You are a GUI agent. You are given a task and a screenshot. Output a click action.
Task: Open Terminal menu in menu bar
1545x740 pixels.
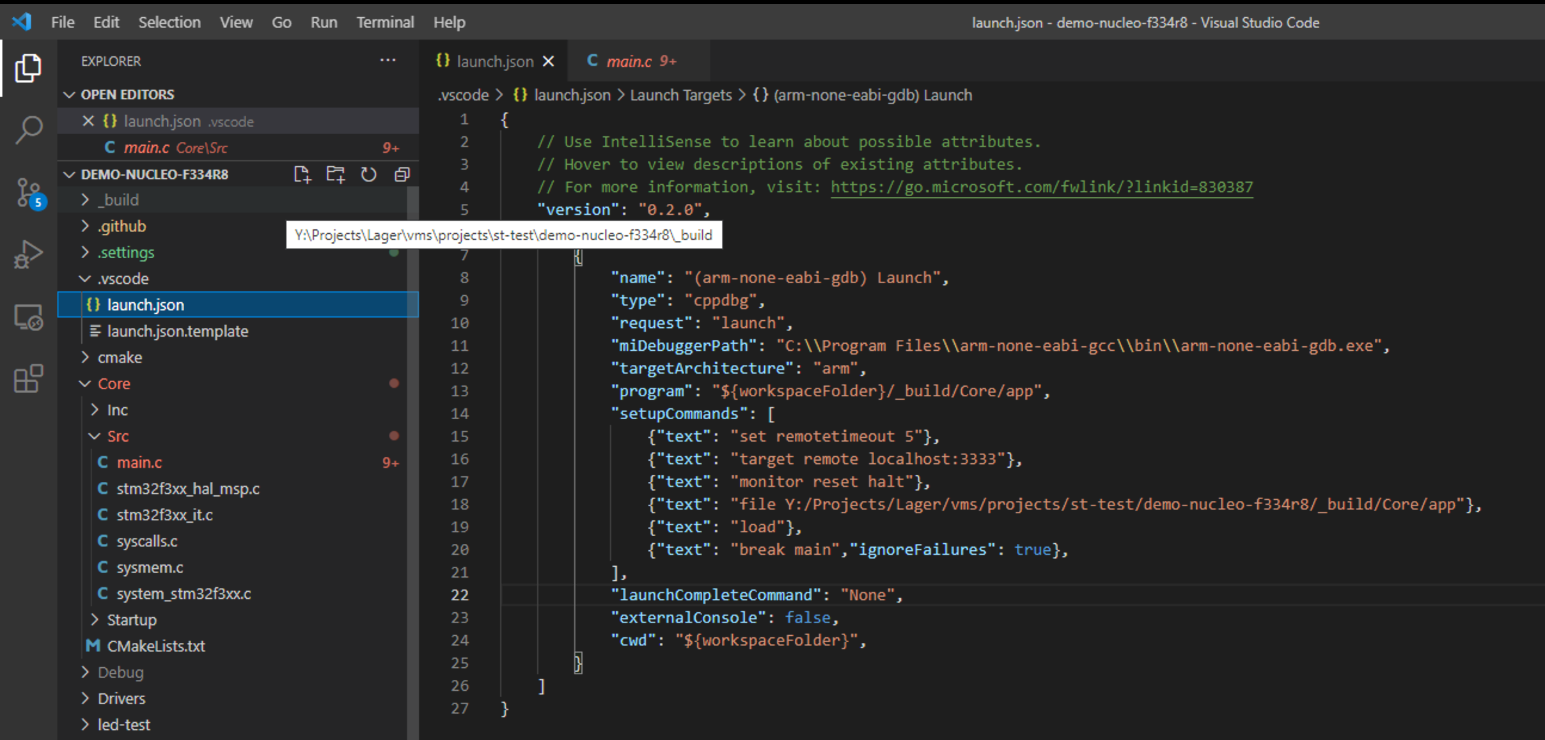[383, 22]
